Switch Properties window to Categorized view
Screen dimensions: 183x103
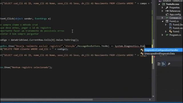coord(159,64)
